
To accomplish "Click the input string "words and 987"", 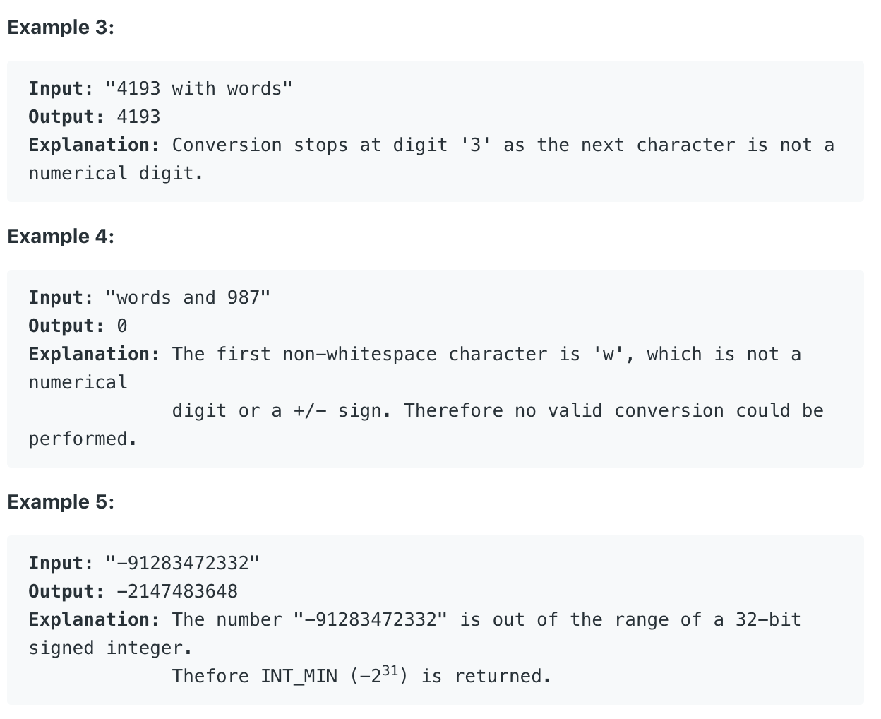I will click(x=188, y=298).
